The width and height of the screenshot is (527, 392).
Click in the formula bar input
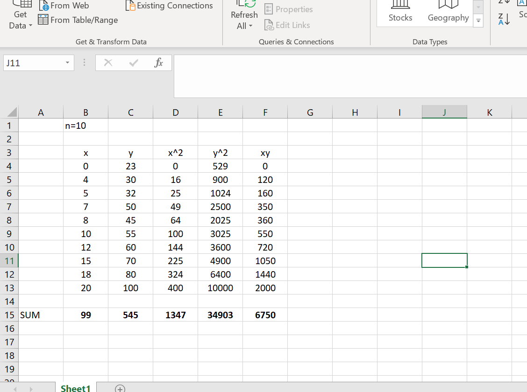coord(350,76)
